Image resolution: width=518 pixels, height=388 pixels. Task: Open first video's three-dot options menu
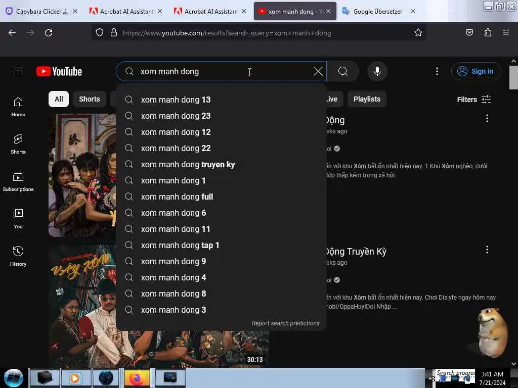(487, 118)
